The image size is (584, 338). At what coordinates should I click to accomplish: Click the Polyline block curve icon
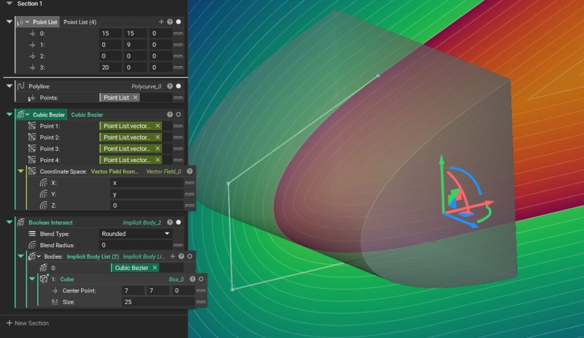click(21, 86)
